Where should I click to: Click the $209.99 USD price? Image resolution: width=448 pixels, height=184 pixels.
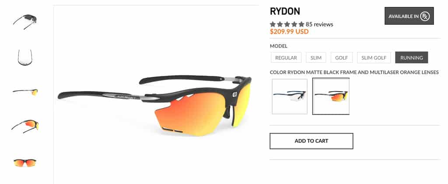click(x=289, y=32)
